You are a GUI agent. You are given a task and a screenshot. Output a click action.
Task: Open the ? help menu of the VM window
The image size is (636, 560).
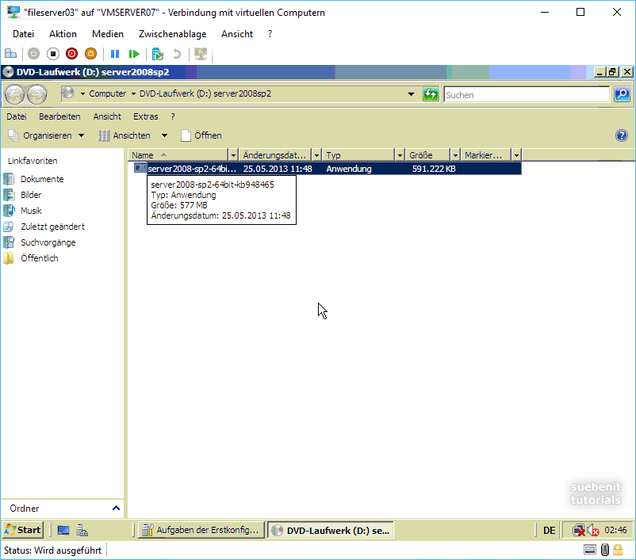pyautogui.click(x=270, y=34)
